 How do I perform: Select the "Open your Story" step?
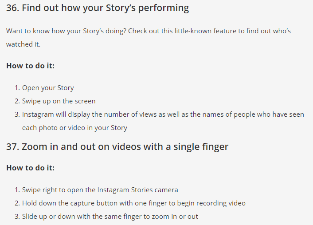pyautogui.click(x=48, y=88)
